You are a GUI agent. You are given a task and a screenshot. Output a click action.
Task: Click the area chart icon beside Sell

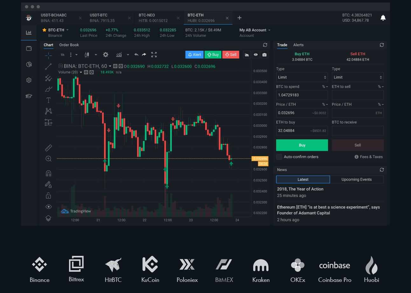coord(247,55)
